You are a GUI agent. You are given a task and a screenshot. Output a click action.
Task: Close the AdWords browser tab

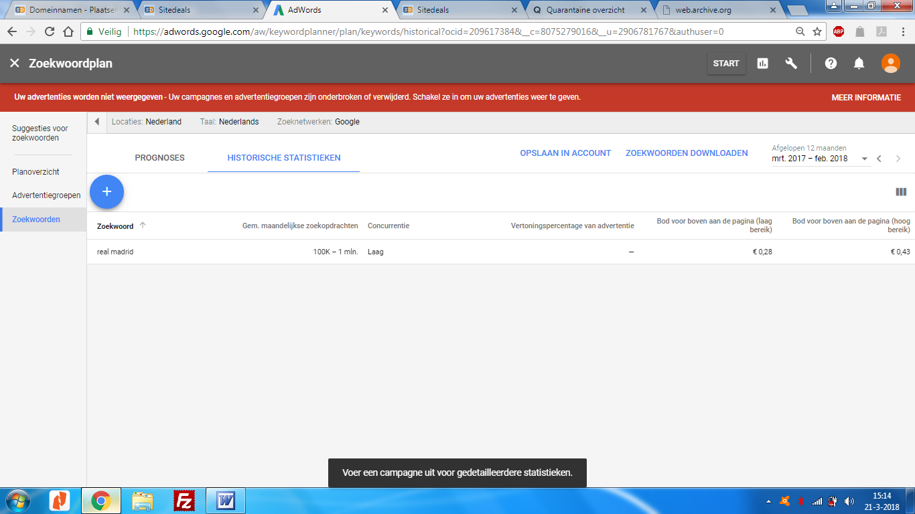coord(384,10)
